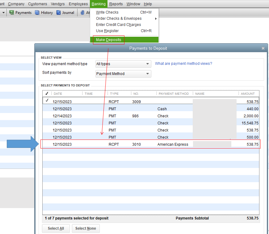Click the Journal toolbar icon
The image size is (269, 234).
[x=65, y=13]
